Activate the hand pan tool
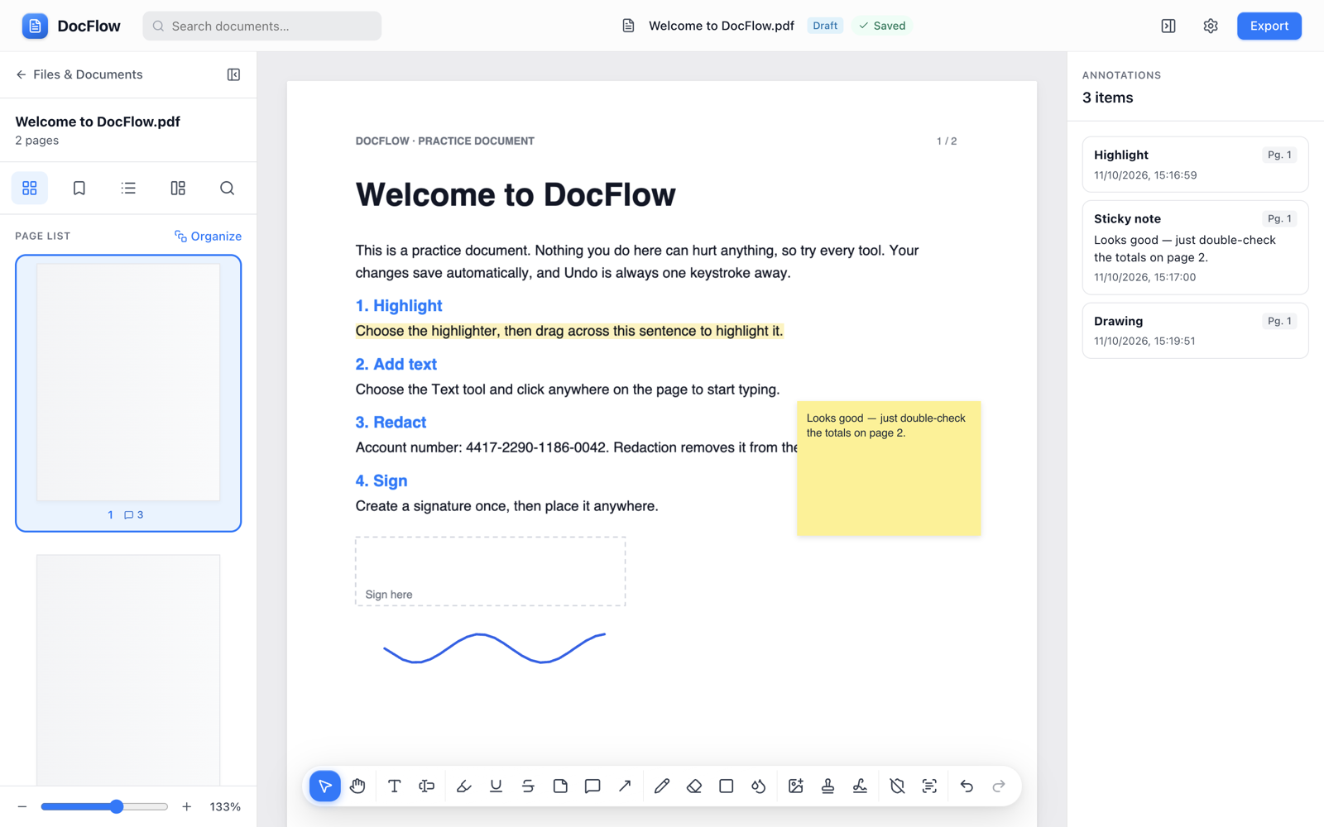1324x827 pixels. (357, 786)
